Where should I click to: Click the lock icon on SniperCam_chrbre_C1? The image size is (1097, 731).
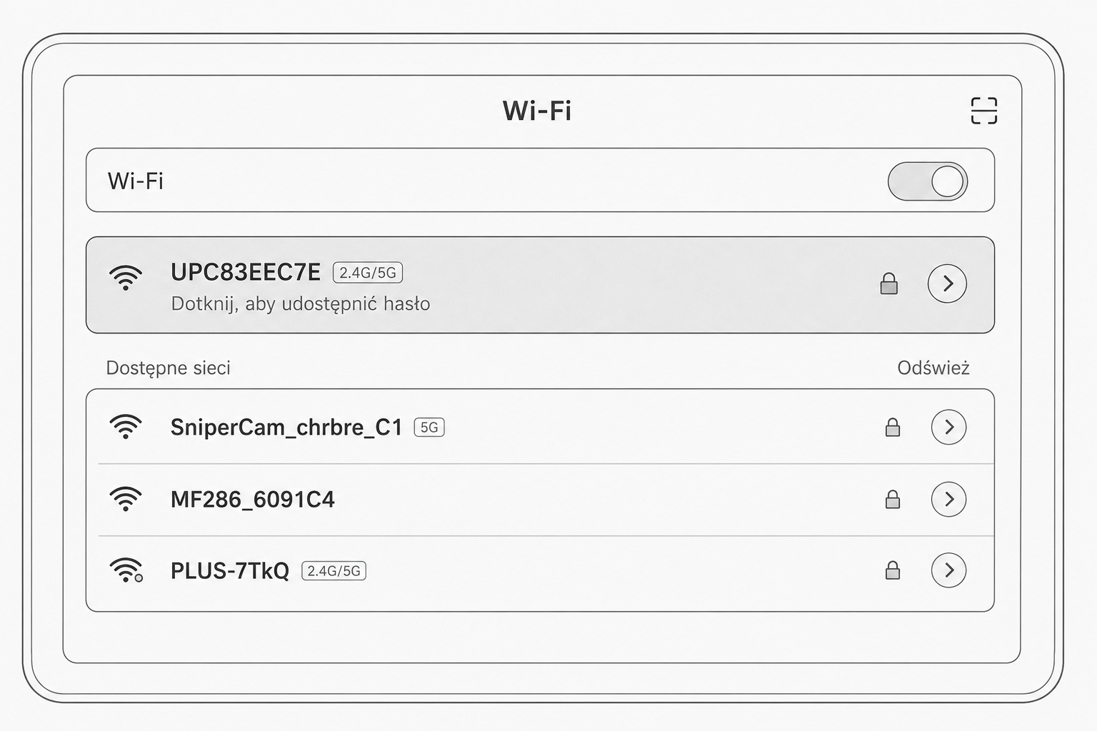[893, 427]
